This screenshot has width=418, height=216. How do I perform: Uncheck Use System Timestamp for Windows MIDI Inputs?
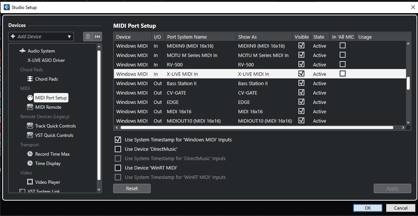click(x=118, y=139)
